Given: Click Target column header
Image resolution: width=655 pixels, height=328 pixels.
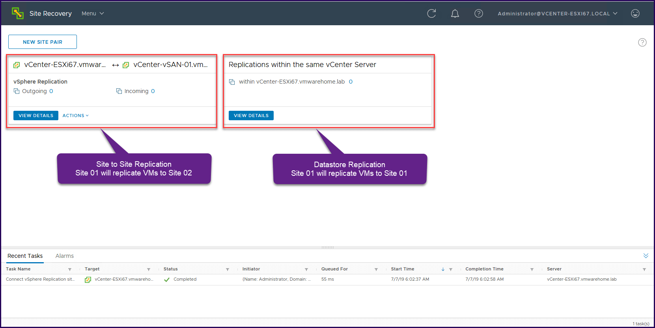Looking at the screenshot, I should pos(92,269).
